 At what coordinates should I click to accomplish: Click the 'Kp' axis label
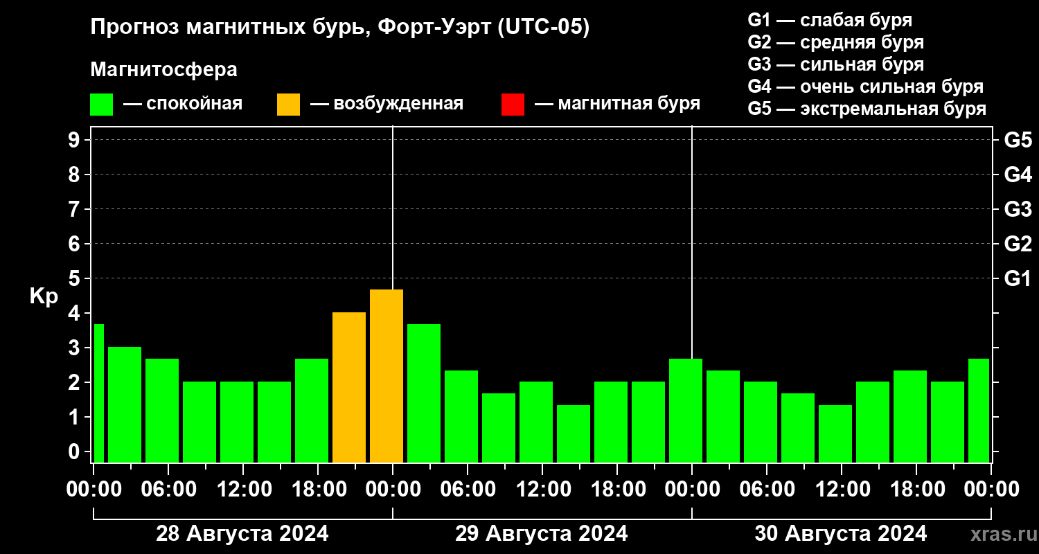click(x=44, y=296)
